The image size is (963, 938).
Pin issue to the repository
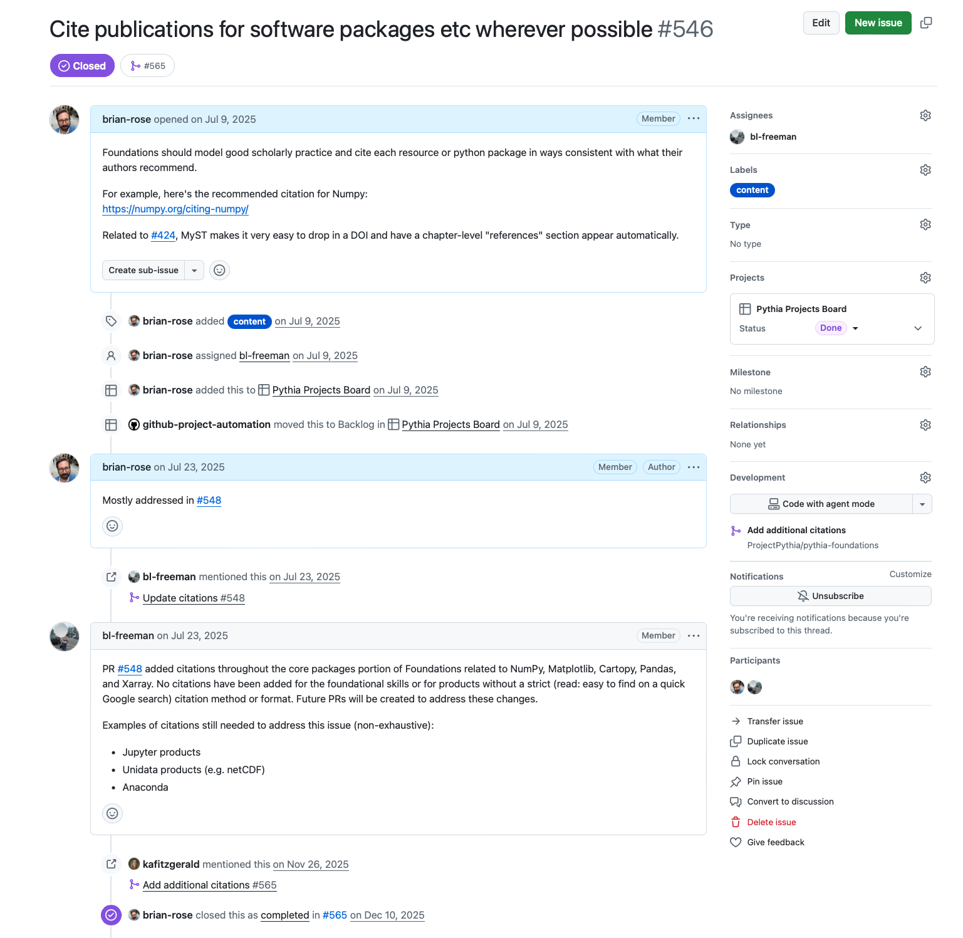(x=764, y=781)
